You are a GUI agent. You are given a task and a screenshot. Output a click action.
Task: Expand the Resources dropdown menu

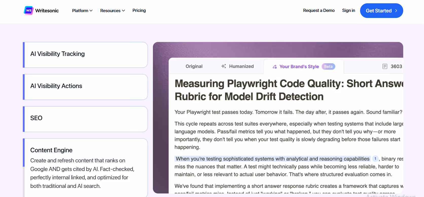113,11
